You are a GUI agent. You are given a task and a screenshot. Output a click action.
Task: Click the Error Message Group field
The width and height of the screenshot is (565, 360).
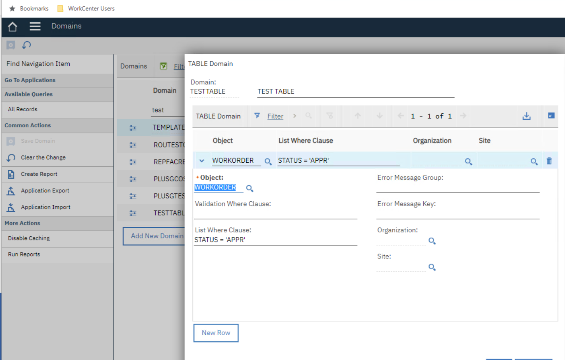coord(458,187)
